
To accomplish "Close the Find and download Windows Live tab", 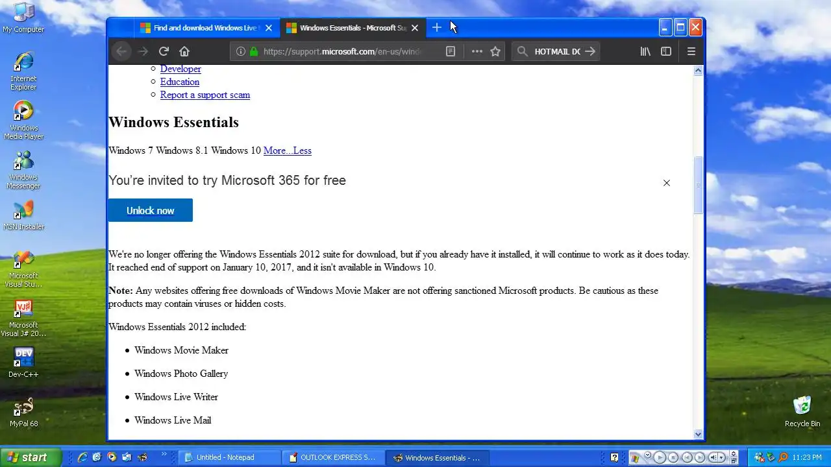I will 269,28.
